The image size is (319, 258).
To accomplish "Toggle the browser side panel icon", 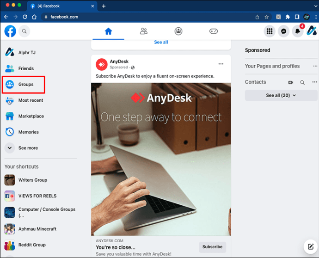I will (297, 17).
